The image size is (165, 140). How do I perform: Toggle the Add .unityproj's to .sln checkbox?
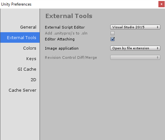[113, 33]
